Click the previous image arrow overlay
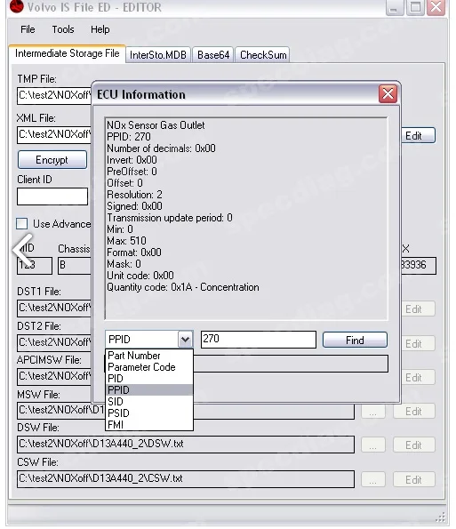Screen dimensions: 456x529 22,250
